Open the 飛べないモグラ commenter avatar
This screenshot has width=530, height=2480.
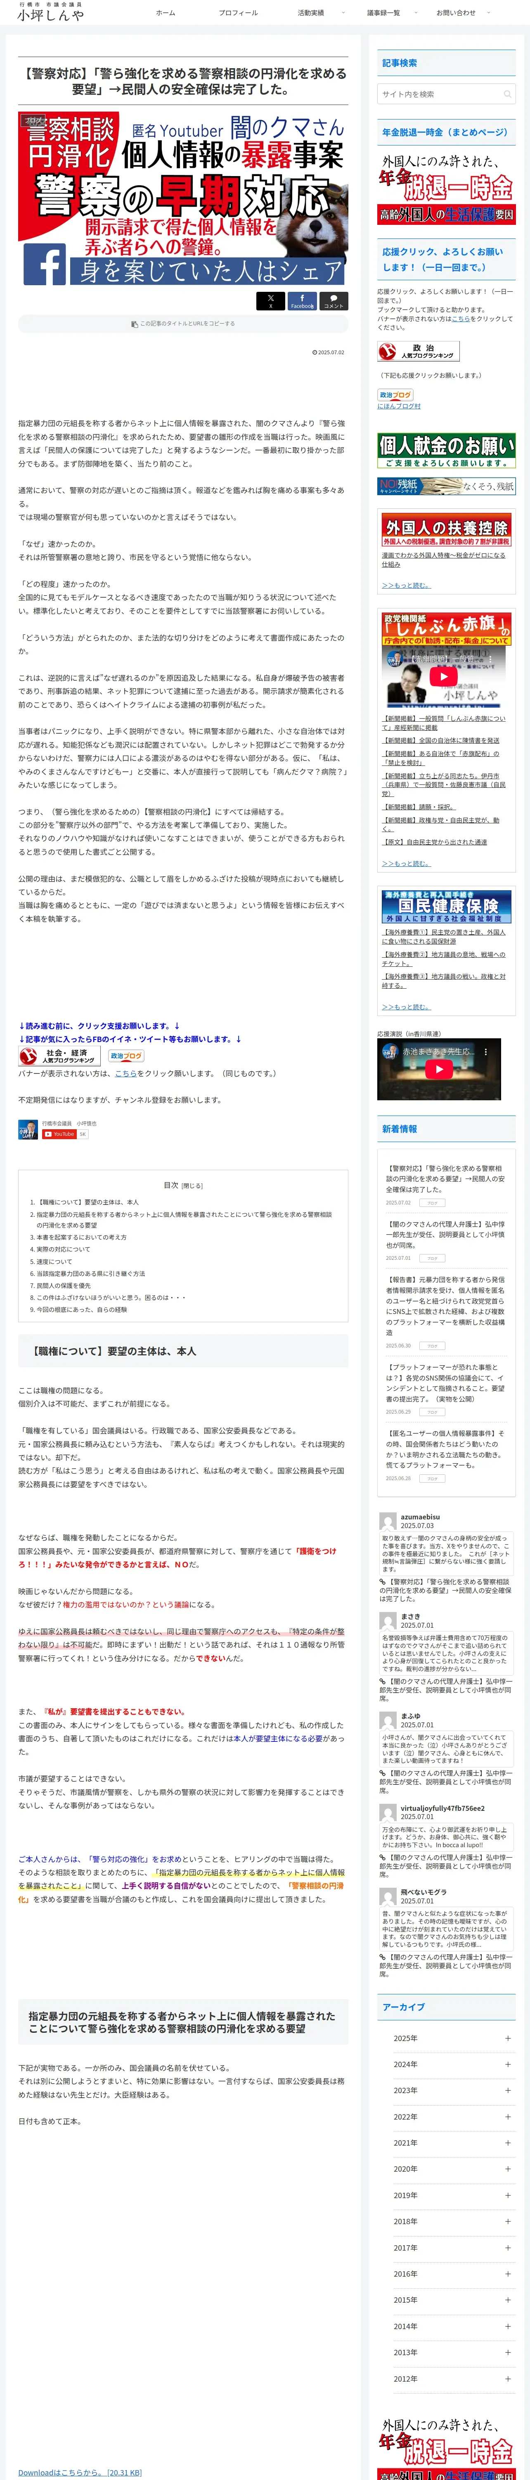click(x=388, y=1897)
